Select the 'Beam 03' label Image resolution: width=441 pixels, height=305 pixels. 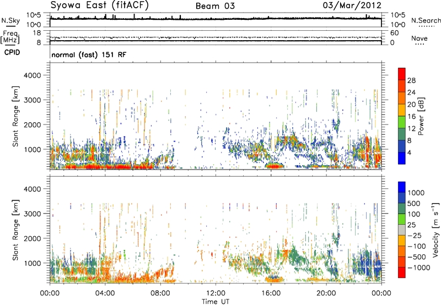click(x=215, y=6)
